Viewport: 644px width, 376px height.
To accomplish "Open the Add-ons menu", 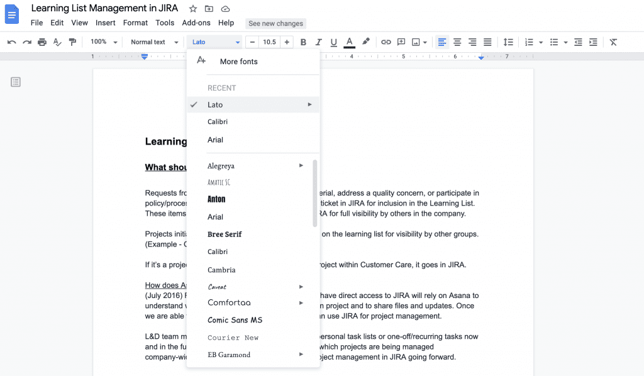I will point(196,22).
